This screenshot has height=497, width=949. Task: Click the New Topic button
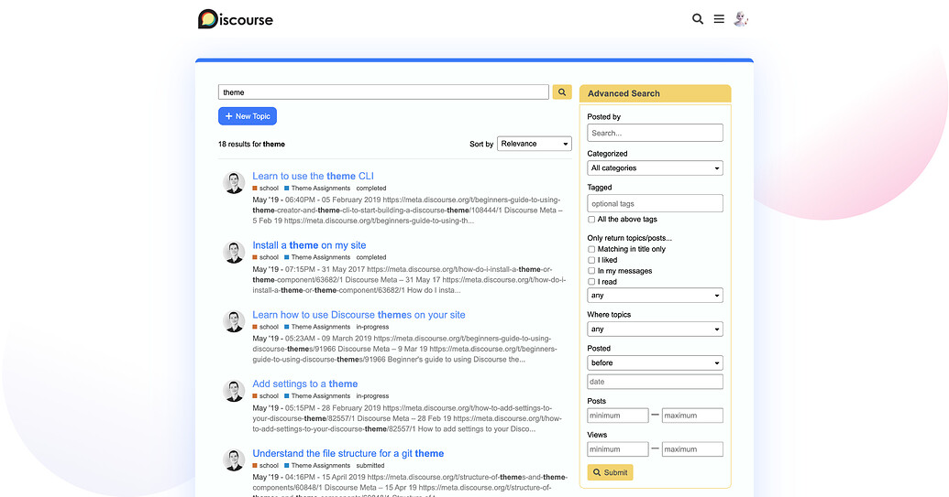coord(248,116)
